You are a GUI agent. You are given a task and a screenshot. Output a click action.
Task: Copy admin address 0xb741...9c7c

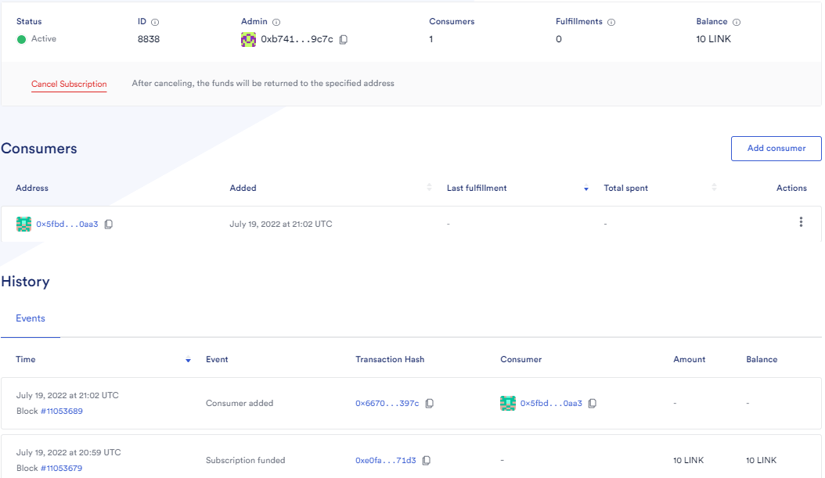point(344,39)
